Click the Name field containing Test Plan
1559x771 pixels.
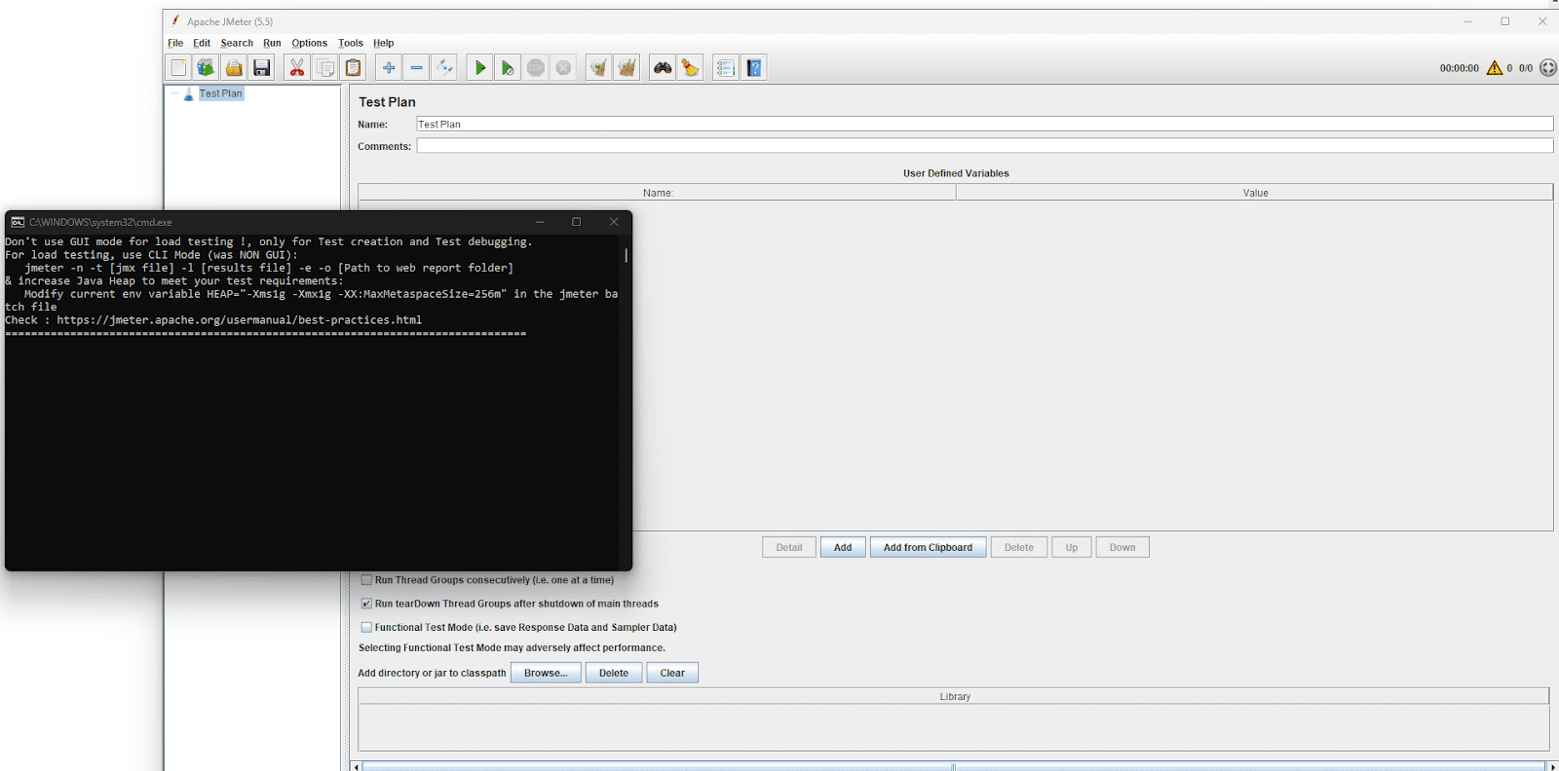(985, 125)
